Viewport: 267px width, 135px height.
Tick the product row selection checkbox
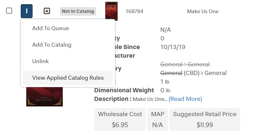pos(9,11)
